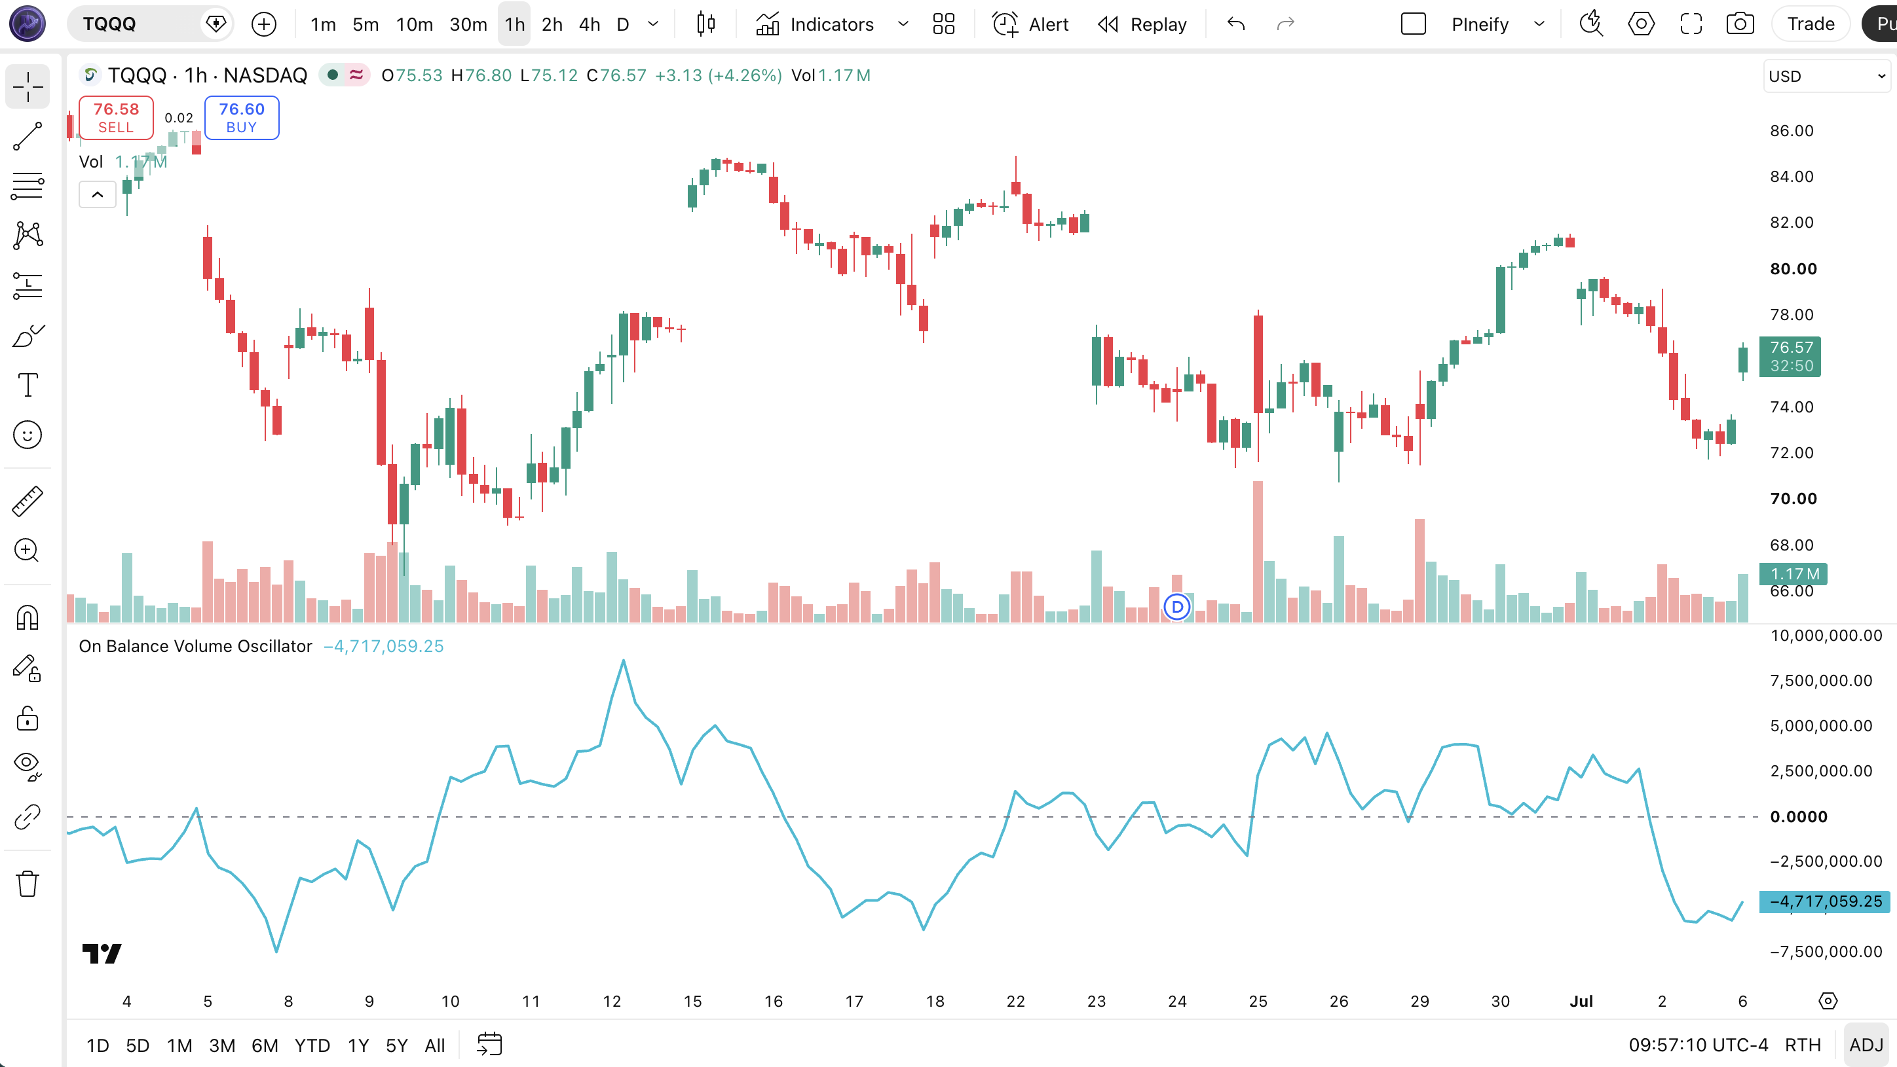Open the indicator templates grid icon
The width and height of the screenshot is (1897, 1067).
point(943,24)
